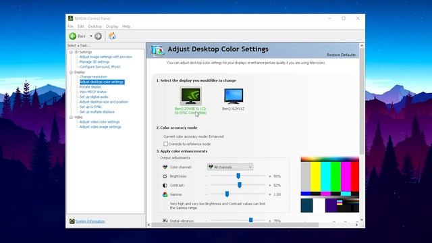432x243 pixels.
Task: Click the Brightness slider thumb
Action: [238, 175]
